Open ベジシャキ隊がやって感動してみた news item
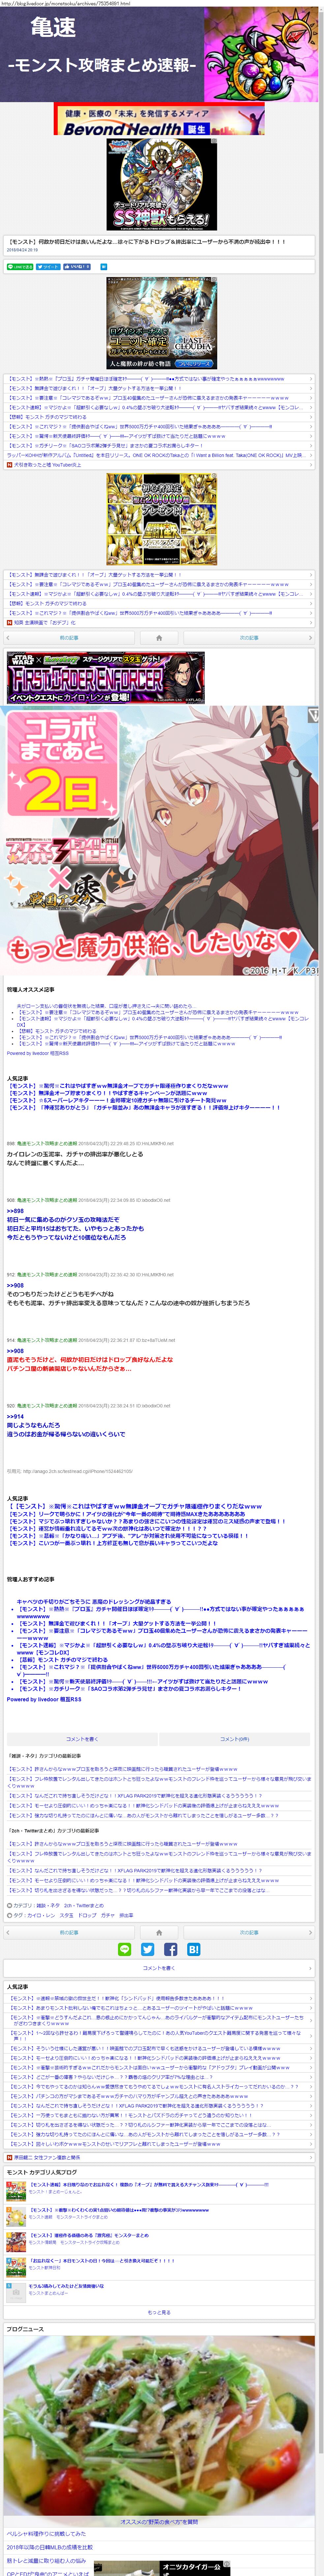Screen dimensions: 324x2576 coord(46,2534)
